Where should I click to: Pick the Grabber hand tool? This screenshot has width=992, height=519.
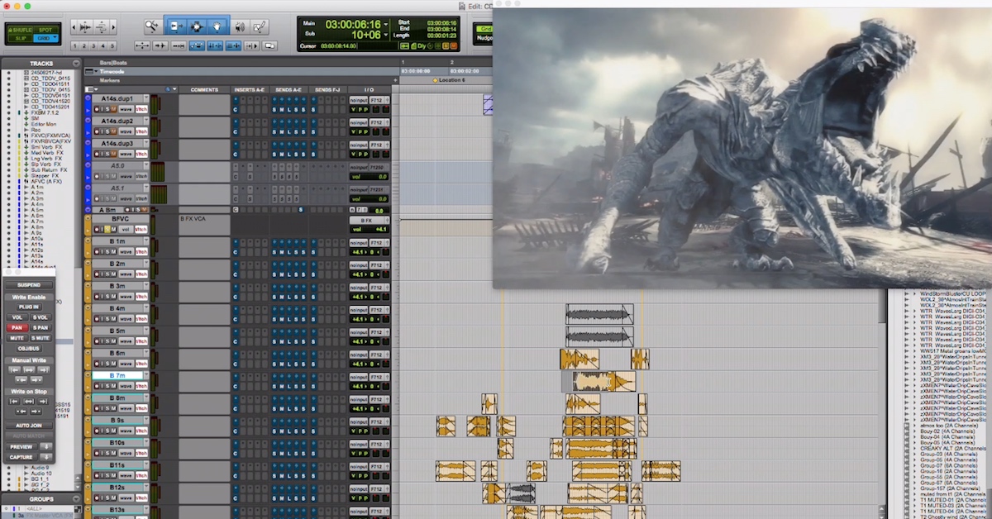click(x=216, y=26)
